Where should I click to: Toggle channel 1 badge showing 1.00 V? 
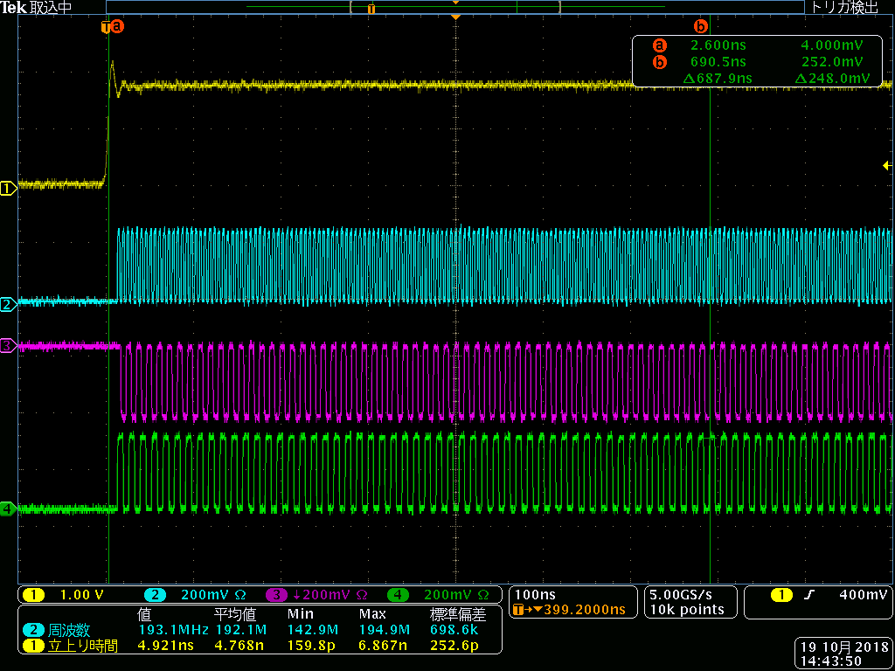point(72,595)
